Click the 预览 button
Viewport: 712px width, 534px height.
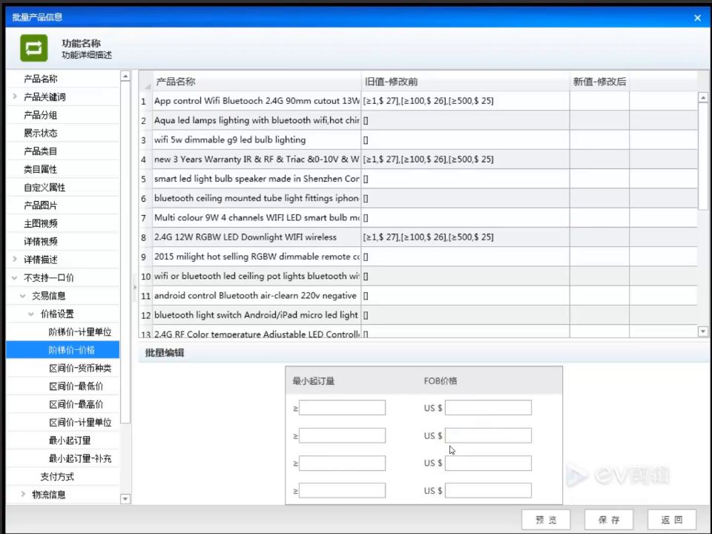coord(546,519)
